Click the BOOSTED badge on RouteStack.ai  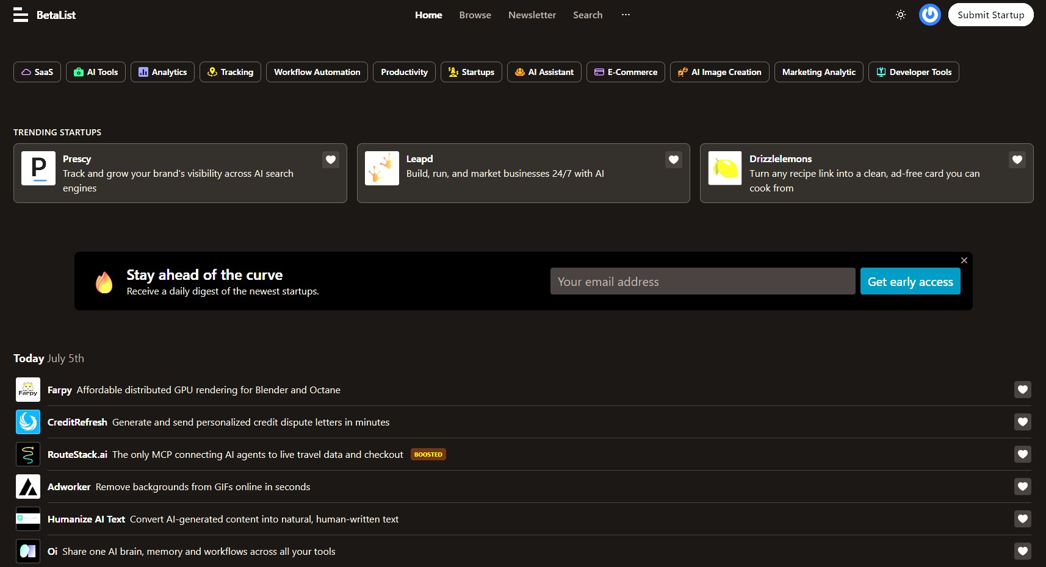(x=428, y=454)
